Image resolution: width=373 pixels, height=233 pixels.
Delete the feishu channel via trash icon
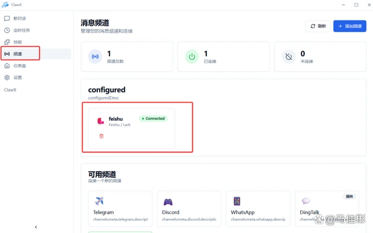101,136
